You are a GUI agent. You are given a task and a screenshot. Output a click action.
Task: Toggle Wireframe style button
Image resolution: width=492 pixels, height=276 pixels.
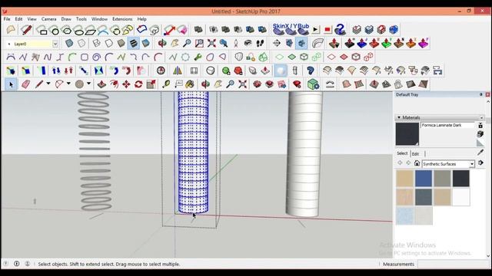[97, 43]
